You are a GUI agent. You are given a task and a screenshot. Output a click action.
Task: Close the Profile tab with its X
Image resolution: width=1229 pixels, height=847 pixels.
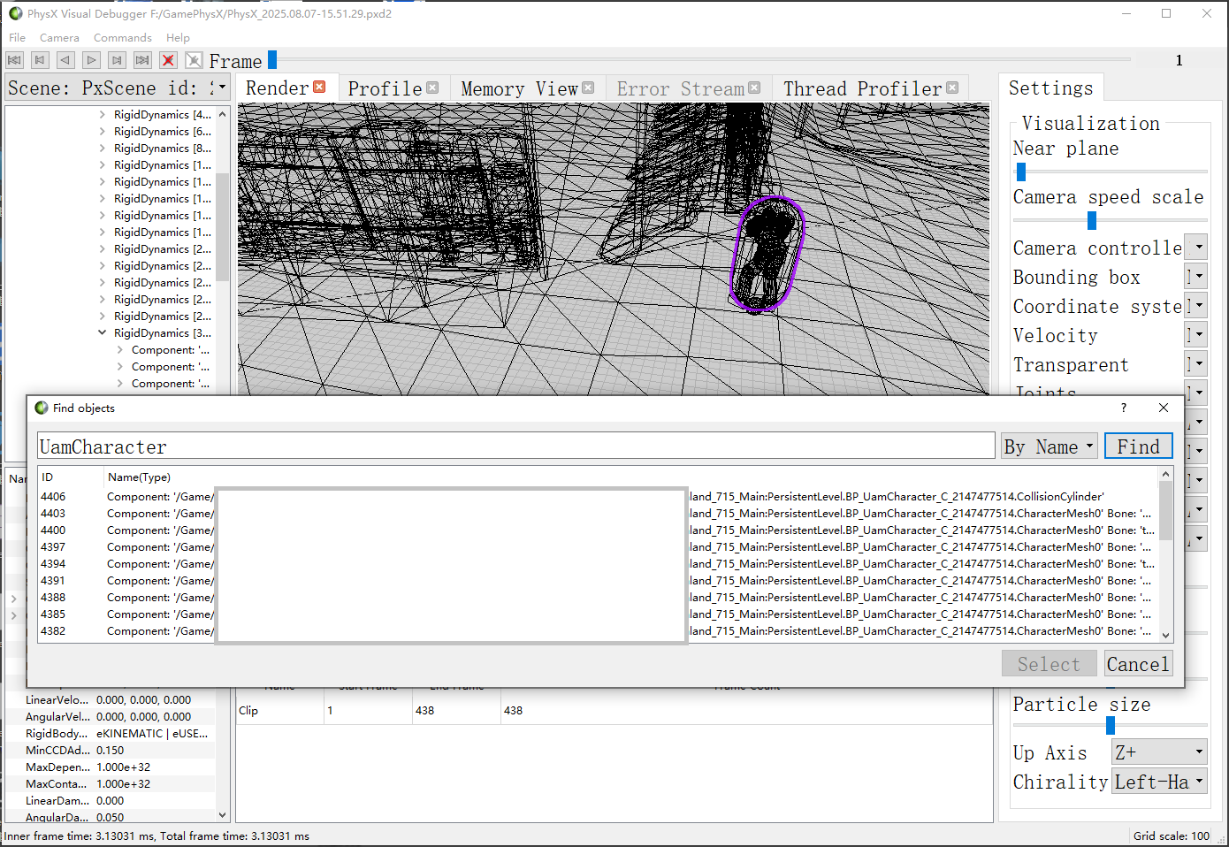tap(432, 88)
